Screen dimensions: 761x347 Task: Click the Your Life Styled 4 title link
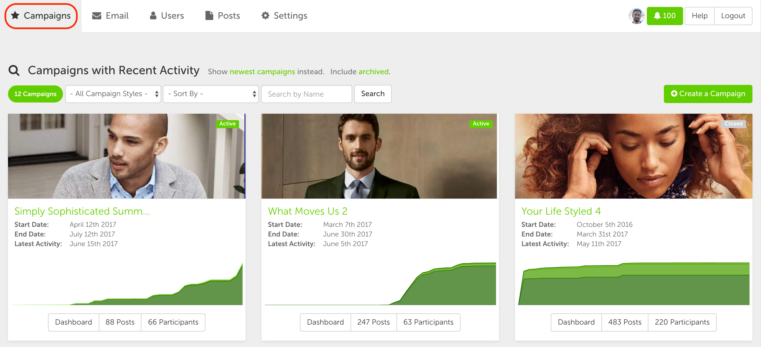pyautogui.click(x=561, y=211)
